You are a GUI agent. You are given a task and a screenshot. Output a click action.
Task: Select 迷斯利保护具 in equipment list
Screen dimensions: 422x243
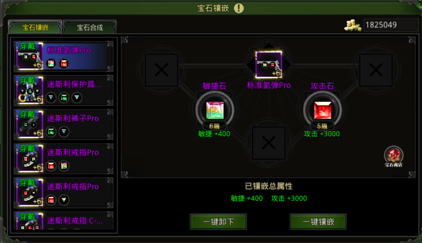point(64,91)
